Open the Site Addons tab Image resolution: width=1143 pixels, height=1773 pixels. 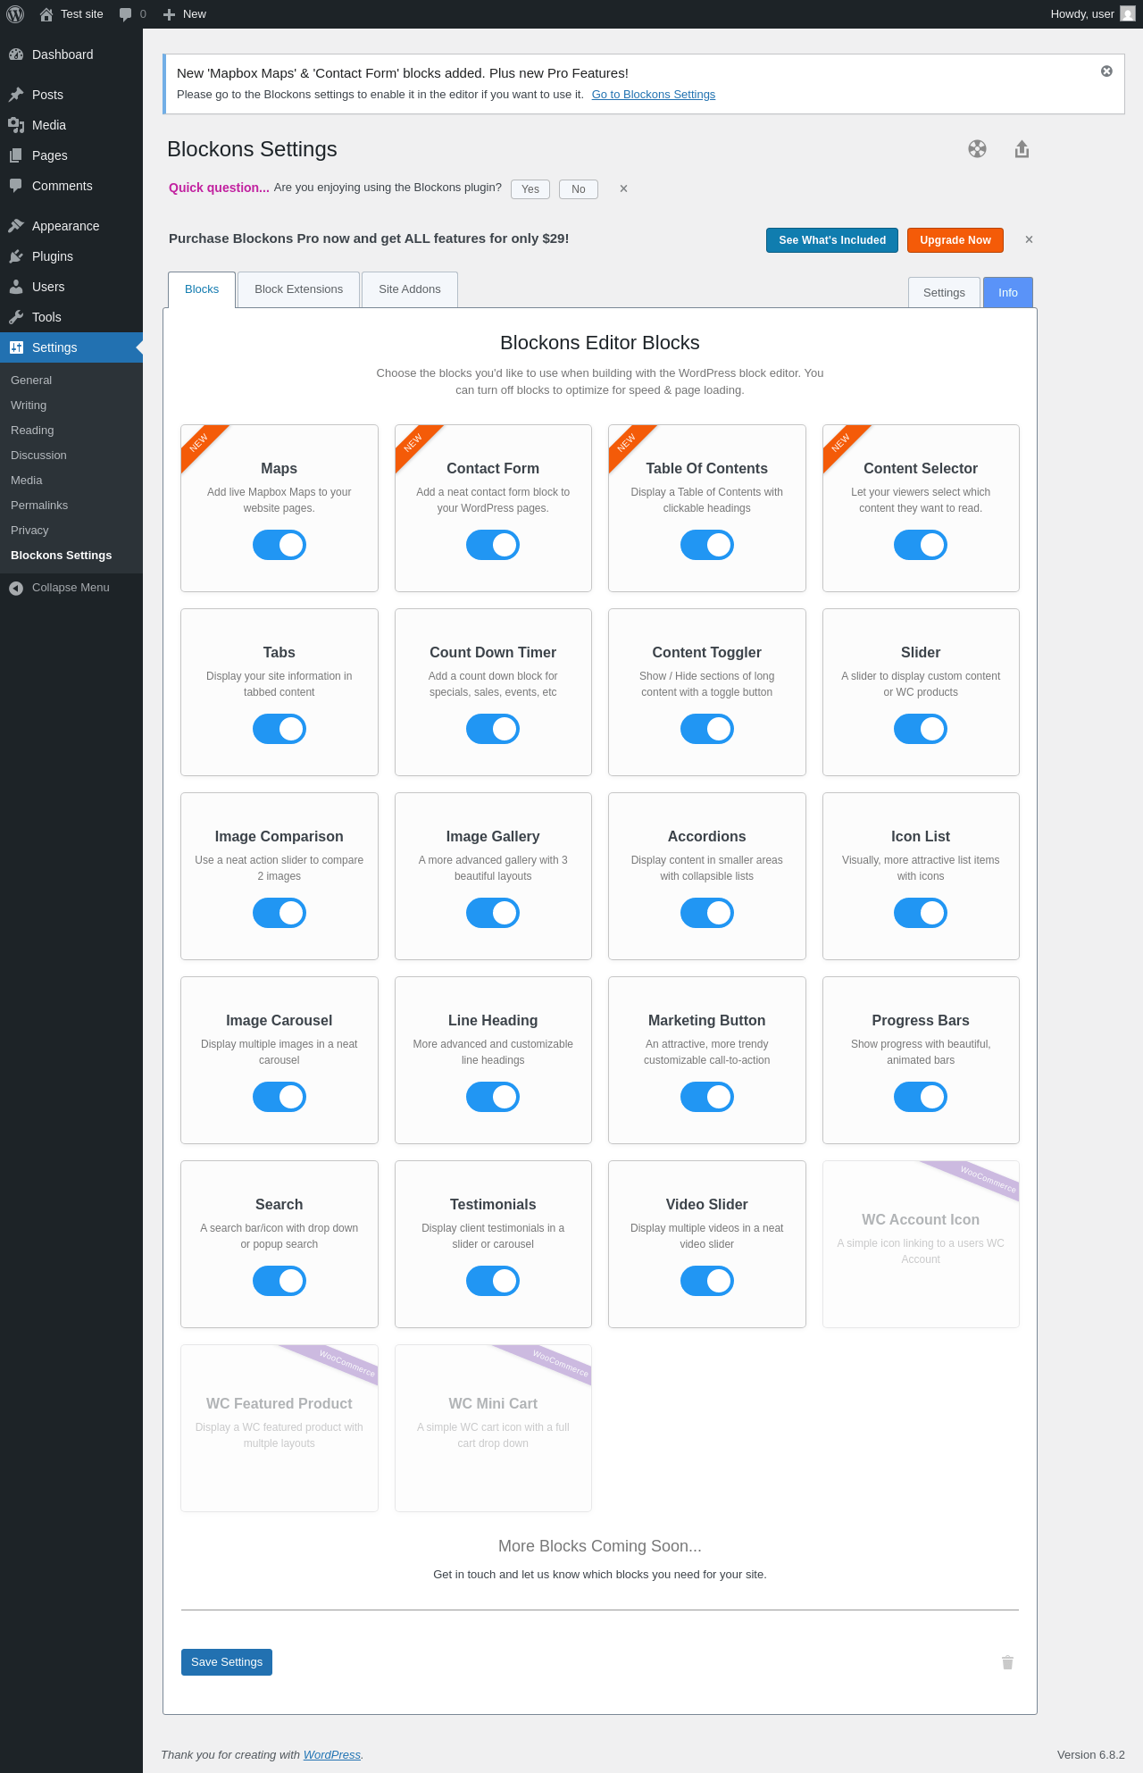coord(410,289)
